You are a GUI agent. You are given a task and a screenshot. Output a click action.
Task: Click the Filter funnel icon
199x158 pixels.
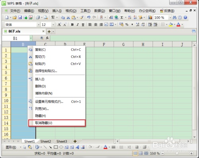point(140,18)
